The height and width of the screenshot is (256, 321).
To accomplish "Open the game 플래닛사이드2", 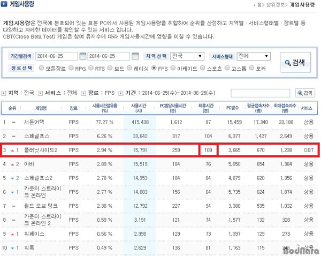I will [x=41, y=150].
